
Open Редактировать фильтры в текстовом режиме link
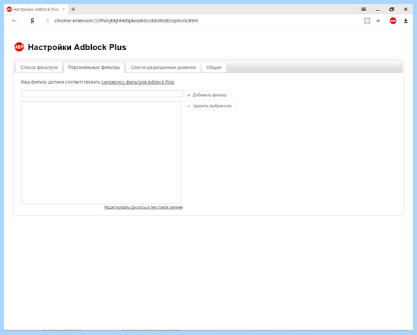point(143,207)
